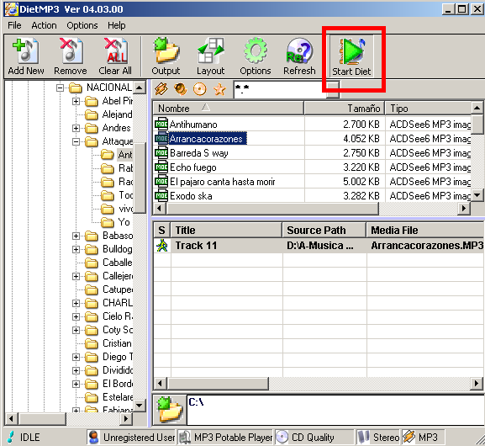The image size is (485, 446).
Task: Click the speaker filter icon
Action: (181, 89)
